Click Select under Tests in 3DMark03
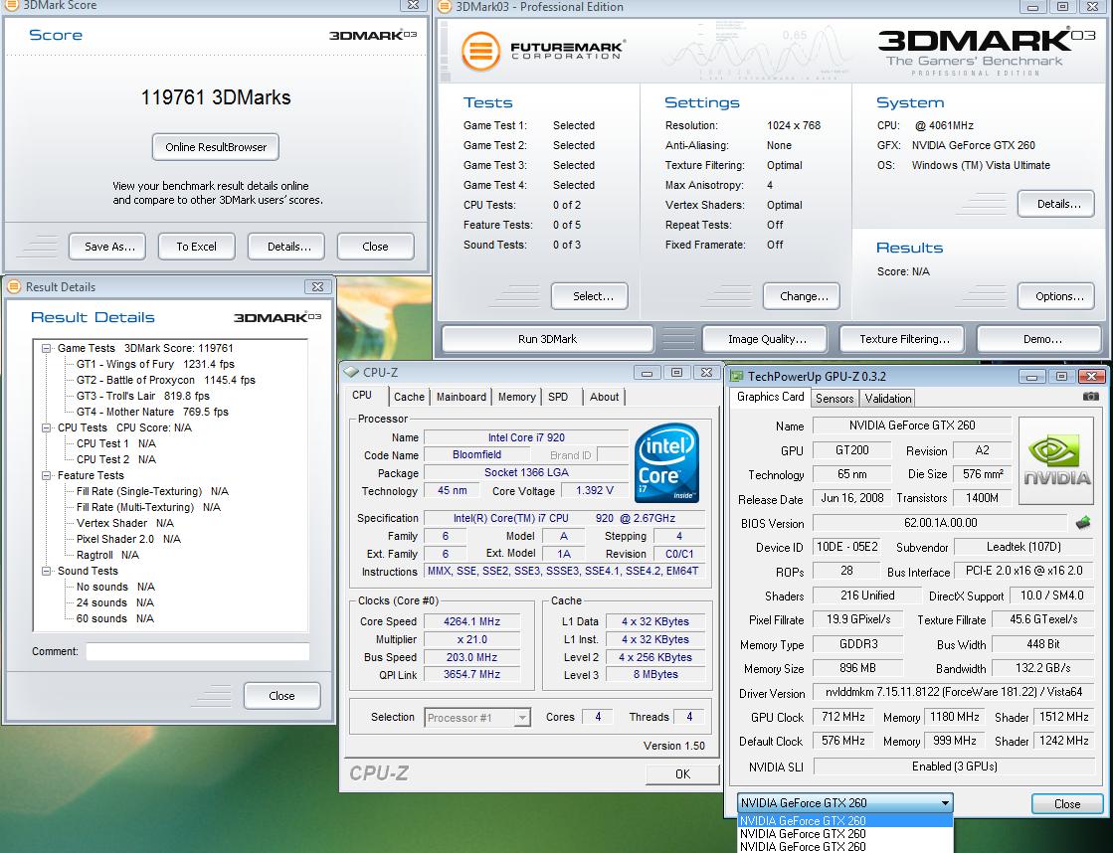Viewport: 1113px width, 853px height. (590, 296)
